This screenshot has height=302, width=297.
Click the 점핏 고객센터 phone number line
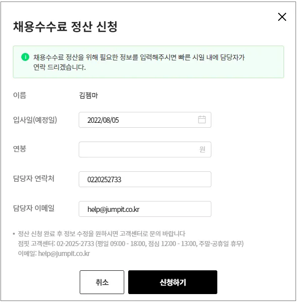(x=130, y=244)
